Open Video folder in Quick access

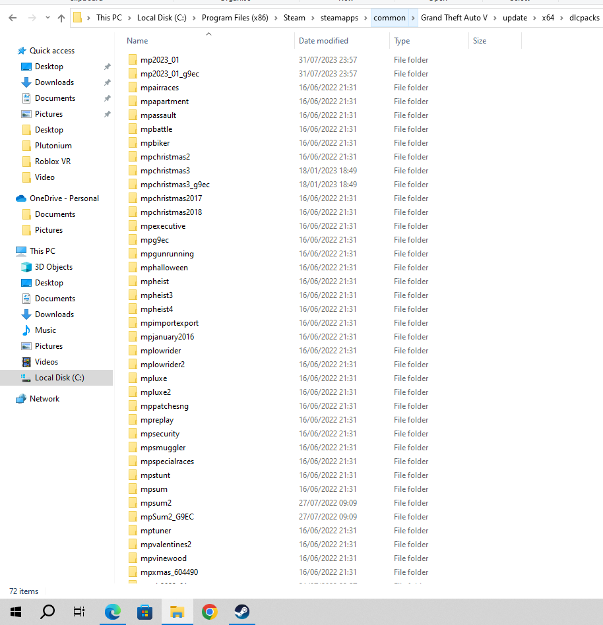point(44,177)
